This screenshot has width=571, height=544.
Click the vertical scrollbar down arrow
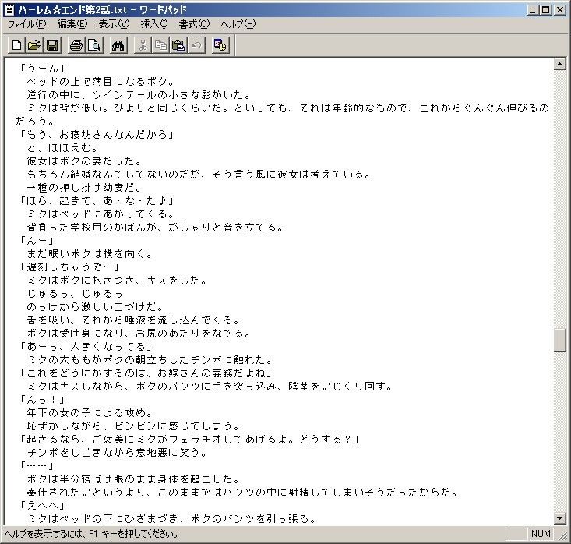click(560, 518)
